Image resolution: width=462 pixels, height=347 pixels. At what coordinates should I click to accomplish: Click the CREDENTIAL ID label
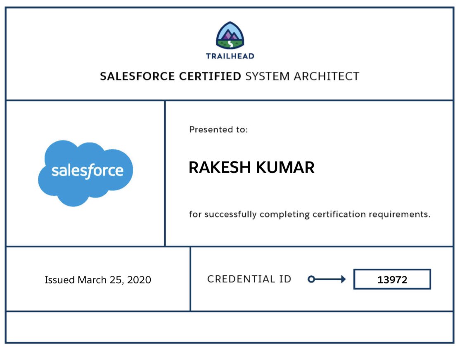click(x=249, y=279)
